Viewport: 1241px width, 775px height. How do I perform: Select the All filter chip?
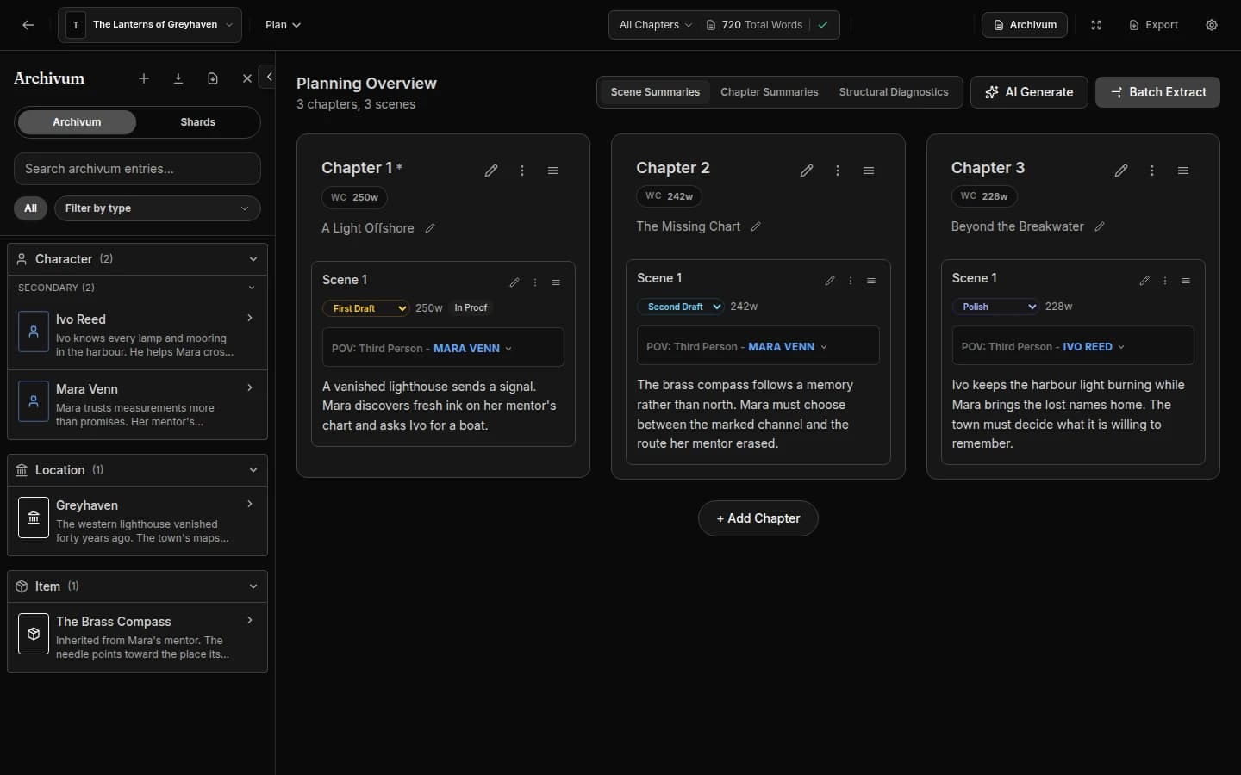(x=31, y=208)
